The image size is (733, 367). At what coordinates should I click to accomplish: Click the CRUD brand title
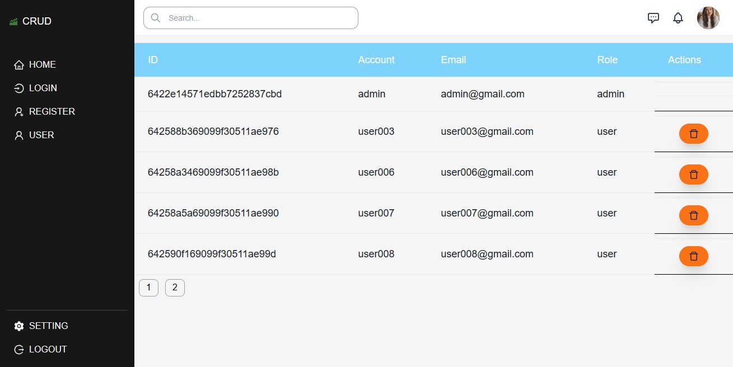(x=37, y=21)
